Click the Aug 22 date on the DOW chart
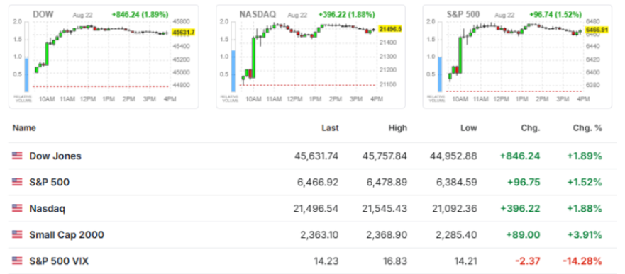 [82, 15]
